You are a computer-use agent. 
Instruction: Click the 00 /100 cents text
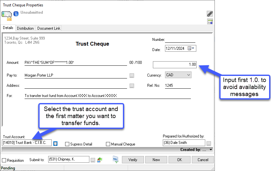[x=136, y=63]
